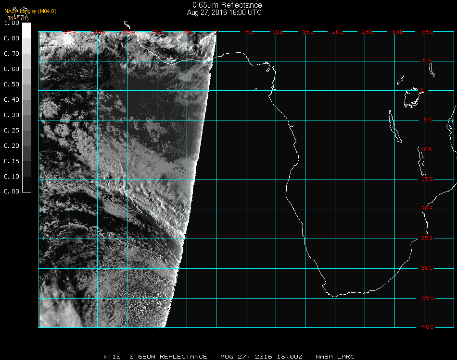Click the 5N latitude label
The image size is (457, 360).
tap(427, 60)
